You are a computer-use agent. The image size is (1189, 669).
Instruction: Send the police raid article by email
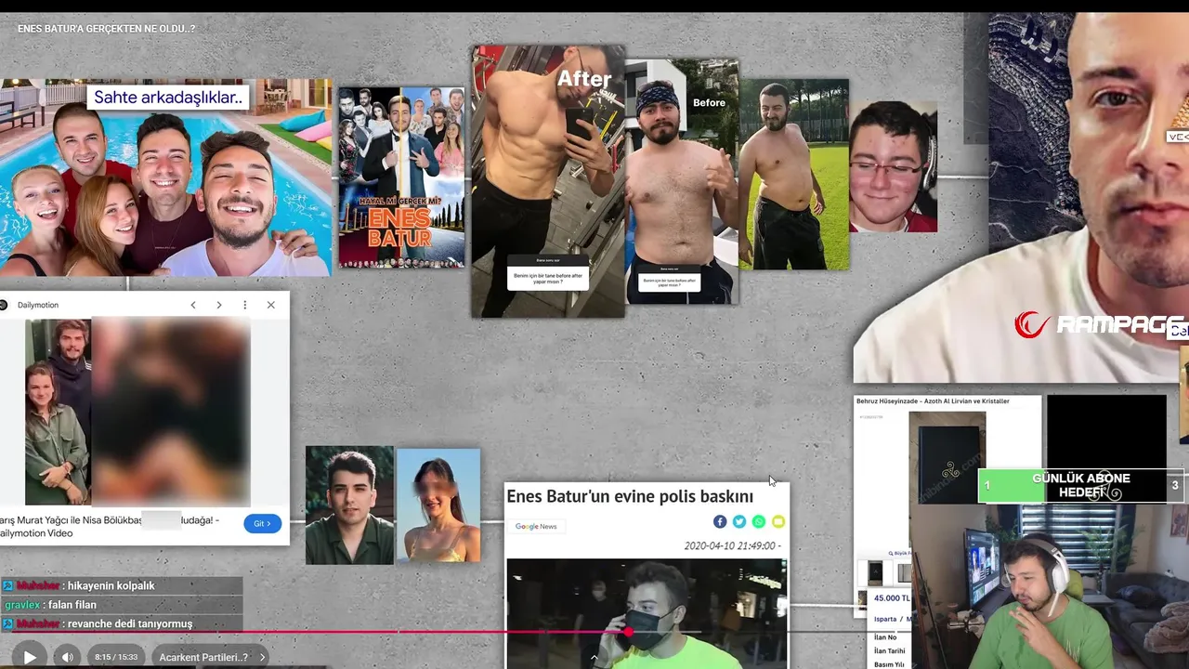778,522
